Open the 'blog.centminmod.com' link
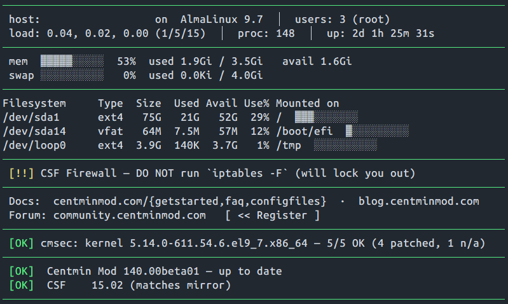The height and width of the screenshot is (304, 508). pyautogui.click(x=418, y=201)
